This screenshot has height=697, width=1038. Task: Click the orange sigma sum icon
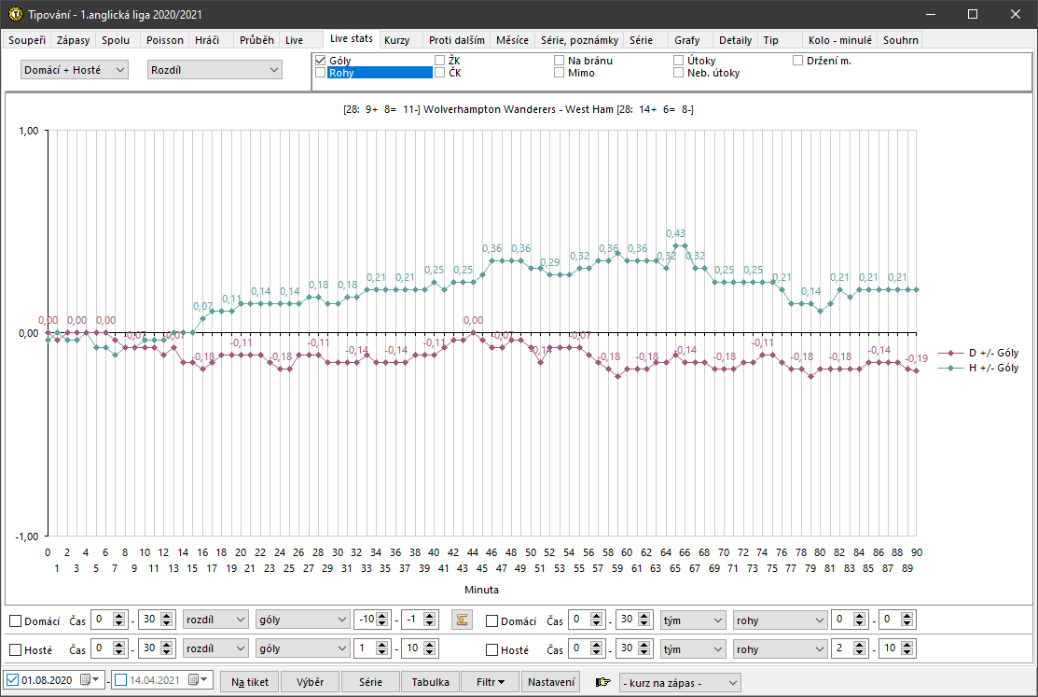pyautogui.click(x=461, y=620)
